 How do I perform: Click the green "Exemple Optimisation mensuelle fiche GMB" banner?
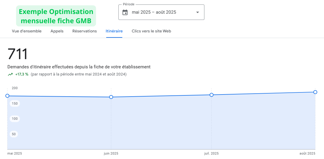point(56,16)
